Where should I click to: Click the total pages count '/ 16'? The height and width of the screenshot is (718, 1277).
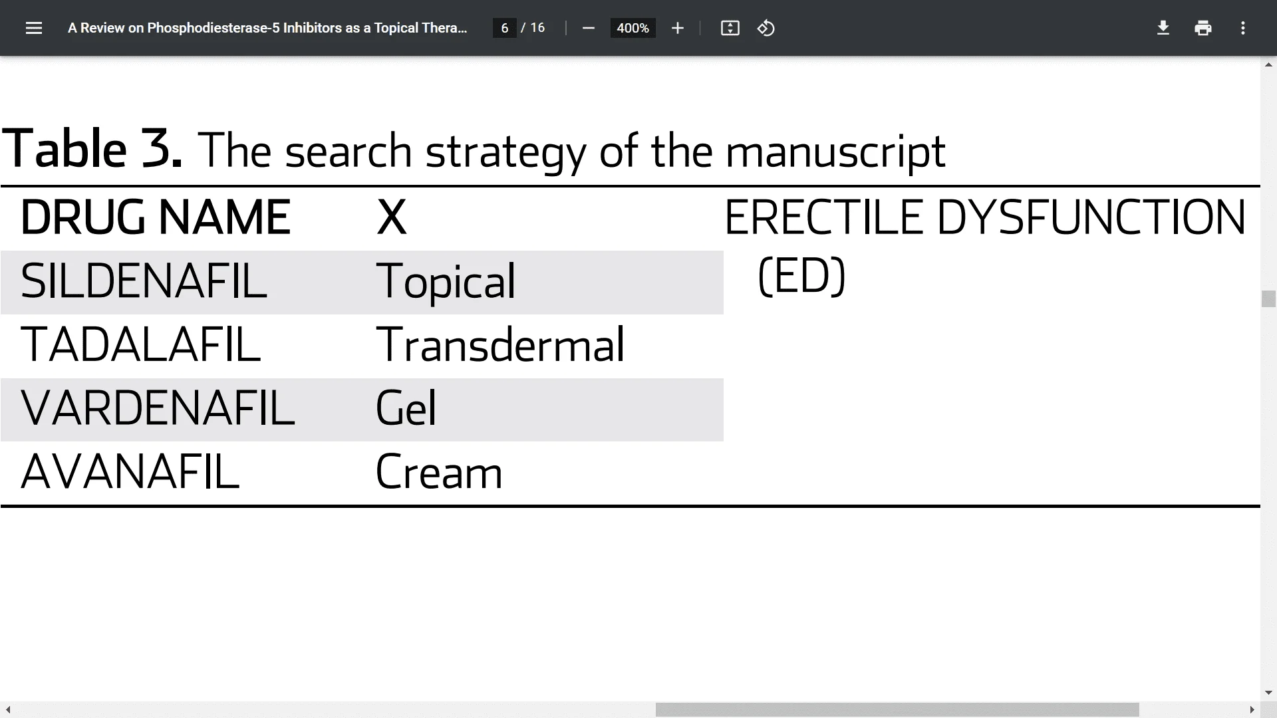click(x=533, y=28)
